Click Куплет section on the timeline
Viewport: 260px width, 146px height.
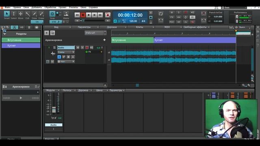click(x=195, y=40)
